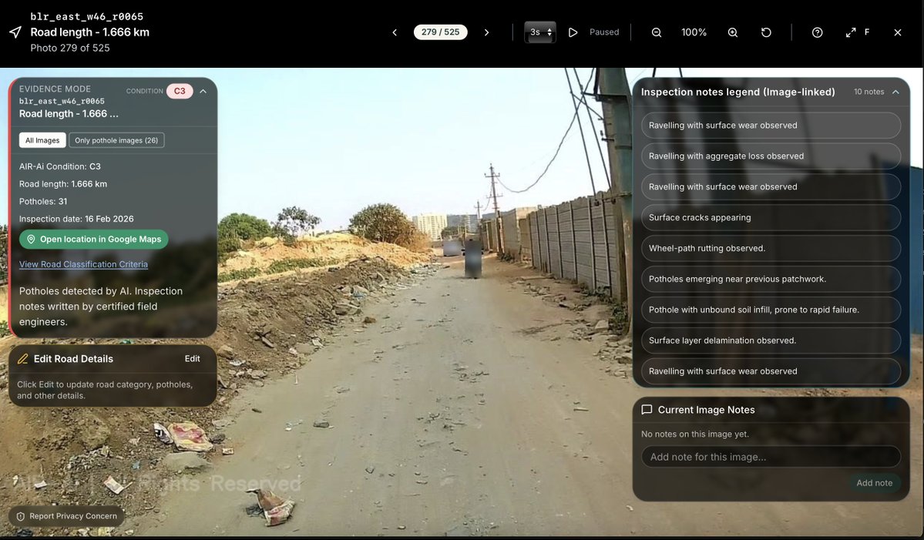Select Wheel-path rutting observed note
Image resolution: width=924 pixels, height=540 pixels.
(771, 248)
